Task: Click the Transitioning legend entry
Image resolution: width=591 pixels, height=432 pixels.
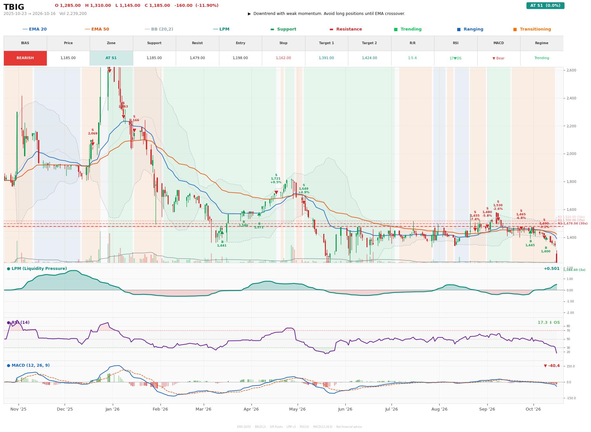Action: click(532, 29)
